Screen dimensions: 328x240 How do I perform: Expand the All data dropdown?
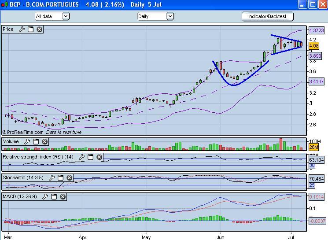pyautogui.click(x=66, y=16)
